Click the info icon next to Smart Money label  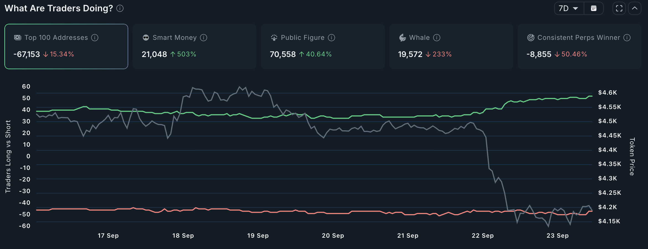pos(204,38)
